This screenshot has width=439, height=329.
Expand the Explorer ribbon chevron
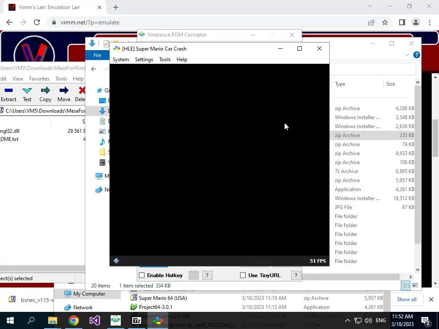coord(407,55)
